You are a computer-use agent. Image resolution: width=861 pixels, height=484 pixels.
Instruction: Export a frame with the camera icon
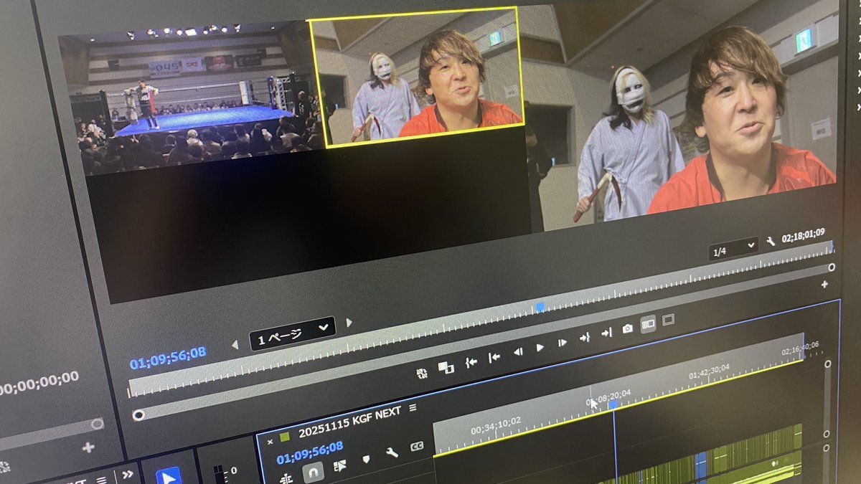click(x=628, y=328)
